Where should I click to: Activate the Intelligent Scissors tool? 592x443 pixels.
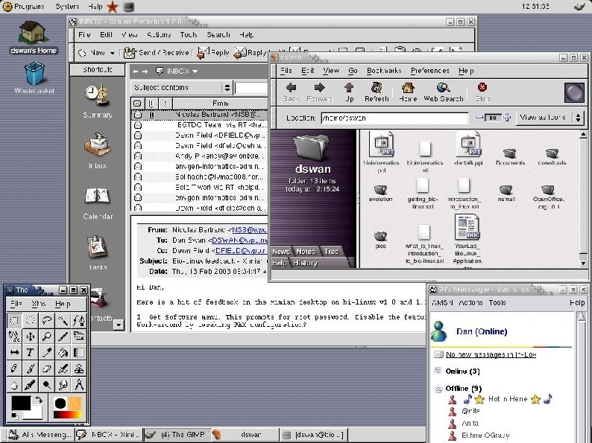(14, 337)
